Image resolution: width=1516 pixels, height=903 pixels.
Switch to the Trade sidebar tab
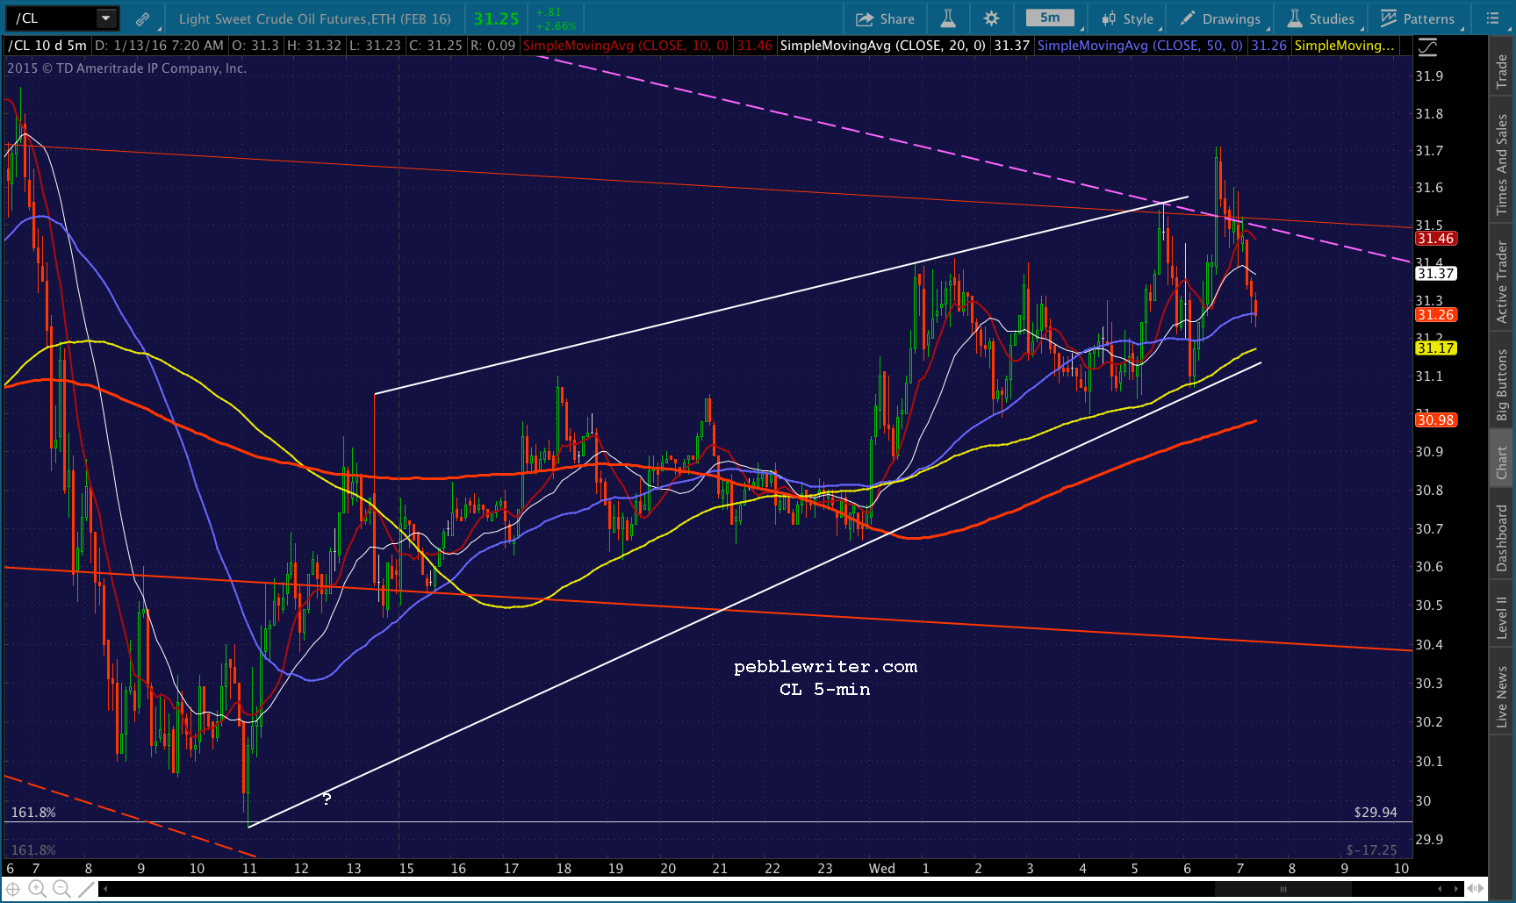pyautogui.click(x=1502, y=71)
